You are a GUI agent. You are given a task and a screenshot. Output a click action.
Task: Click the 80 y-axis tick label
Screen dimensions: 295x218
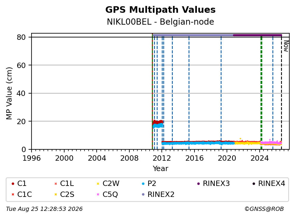click(x=21, y=37)
